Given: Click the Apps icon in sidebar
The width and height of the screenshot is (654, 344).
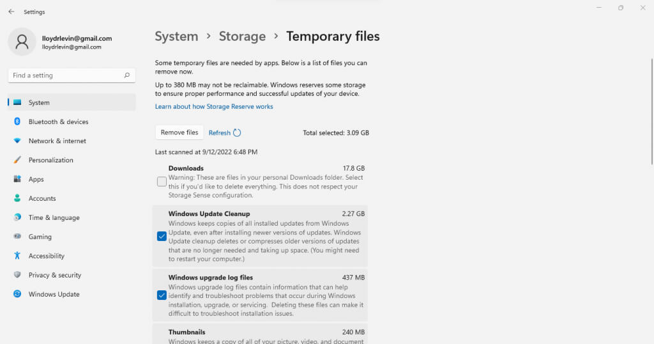Looking at the screenshot, I should pyautogui.click(x=17, y=179).
